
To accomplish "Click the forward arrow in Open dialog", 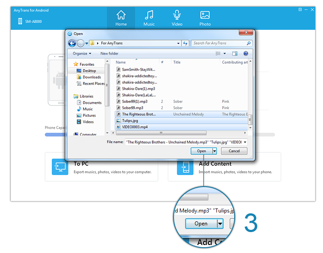I will point(80,43).
